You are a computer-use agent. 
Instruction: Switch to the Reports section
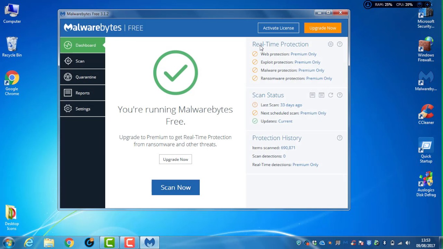[82, 93]
